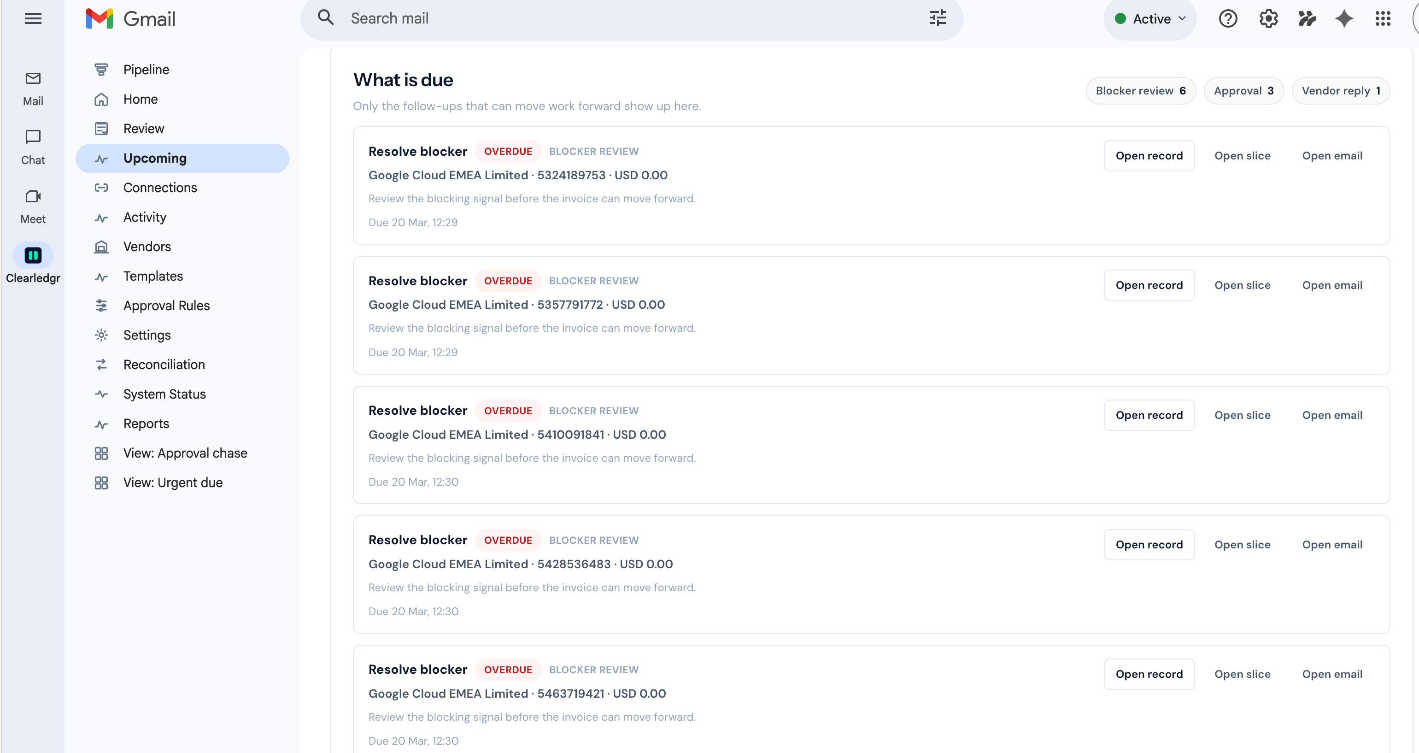Enable the Approval filter chip
This screenshot has height=753, width=1419.
[x=1244, y=90]
